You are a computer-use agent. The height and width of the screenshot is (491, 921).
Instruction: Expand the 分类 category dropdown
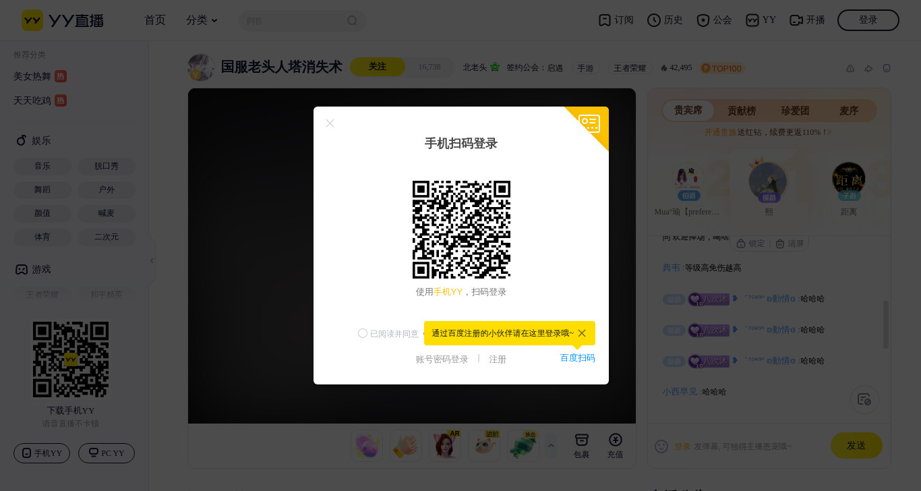pyautogui.click(x=202, y=20)
